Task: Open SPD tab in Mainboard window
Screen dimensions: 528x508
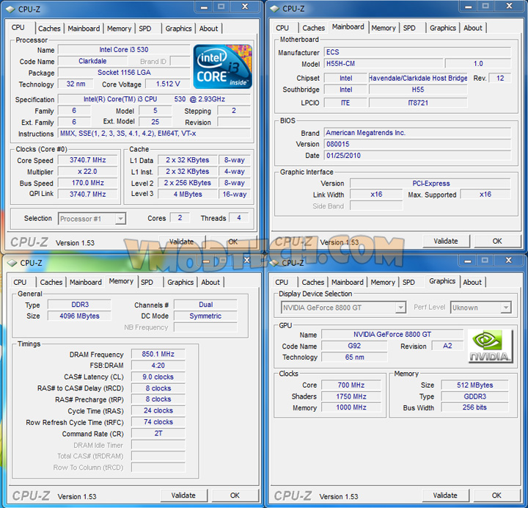Action: click(x=409, y=28)
